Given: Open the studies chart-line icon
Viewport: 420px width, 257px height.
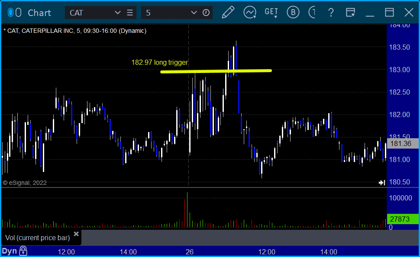Looking at the screenshot, I should click(x=250, y=13).
